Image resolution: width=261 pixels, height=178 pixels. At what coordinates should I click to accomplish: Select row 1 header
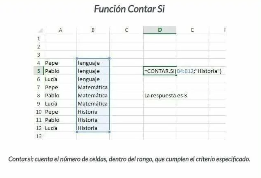39,38
